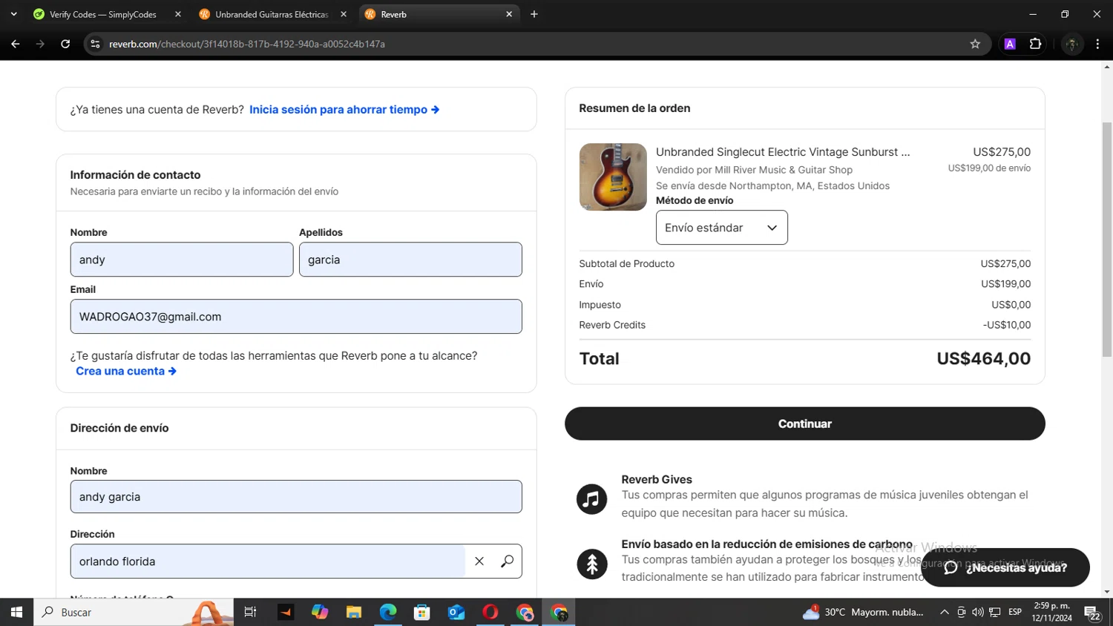Open Microsoft Store from the taskbar

[422, 612]
